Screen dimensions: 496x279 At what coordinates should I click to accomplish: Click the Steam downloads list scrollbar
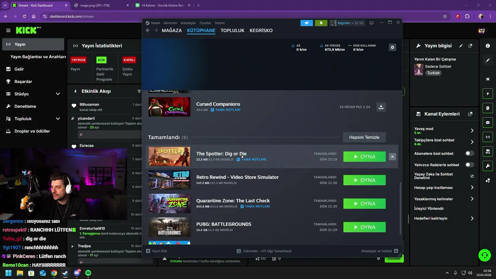pos(400,208)
